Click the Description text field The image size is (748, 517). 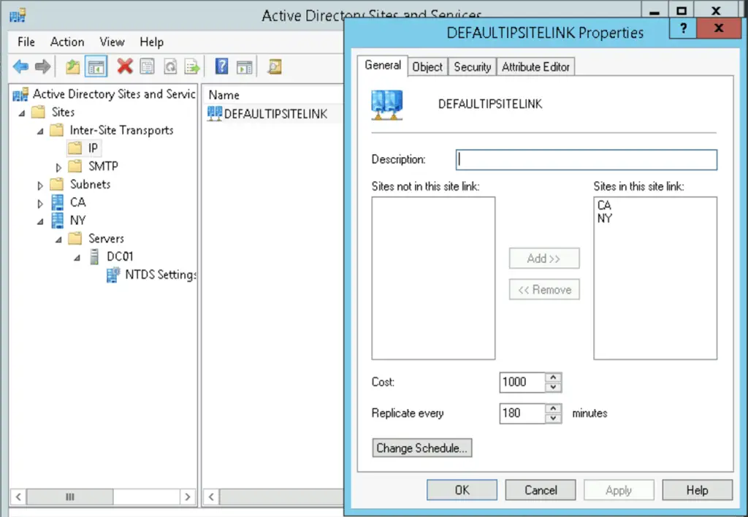587,160
